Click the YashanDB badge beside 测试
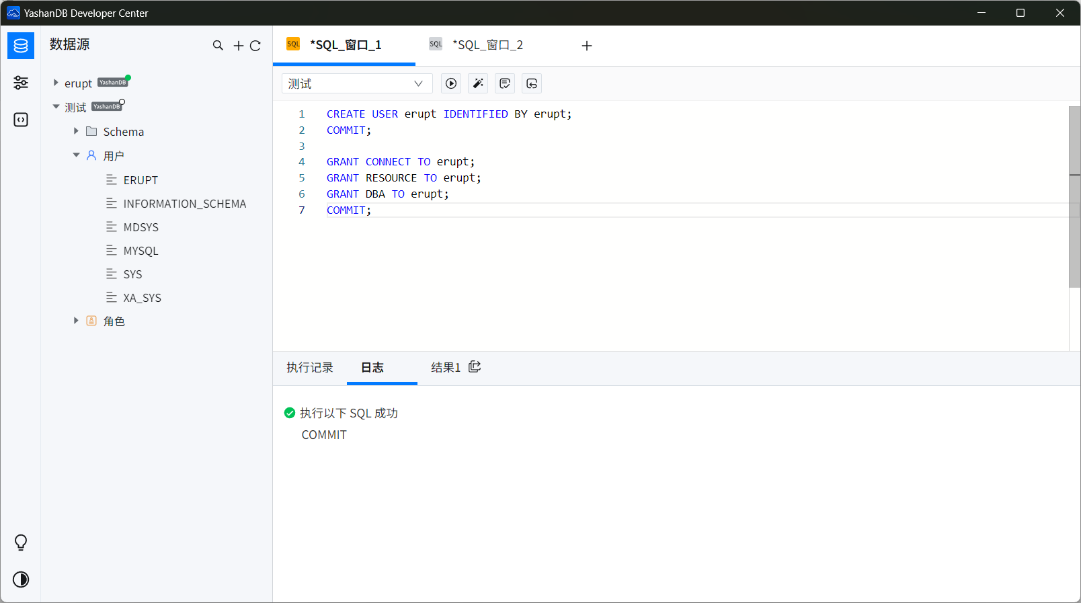This screenshot has height=603, width=1081. coord(107,106)
